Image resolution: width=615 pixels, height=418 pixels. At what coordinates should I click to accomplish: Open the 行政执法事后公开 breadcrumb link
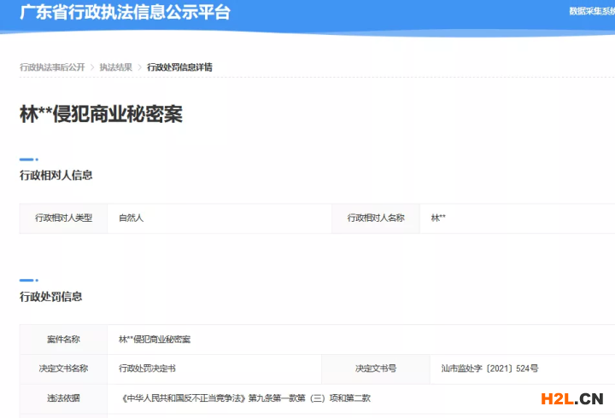click(52, 67)
